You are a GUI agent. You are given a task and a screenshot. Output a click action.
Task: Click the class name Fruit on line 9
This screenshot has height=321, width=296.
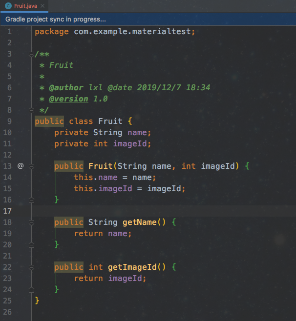110,121
